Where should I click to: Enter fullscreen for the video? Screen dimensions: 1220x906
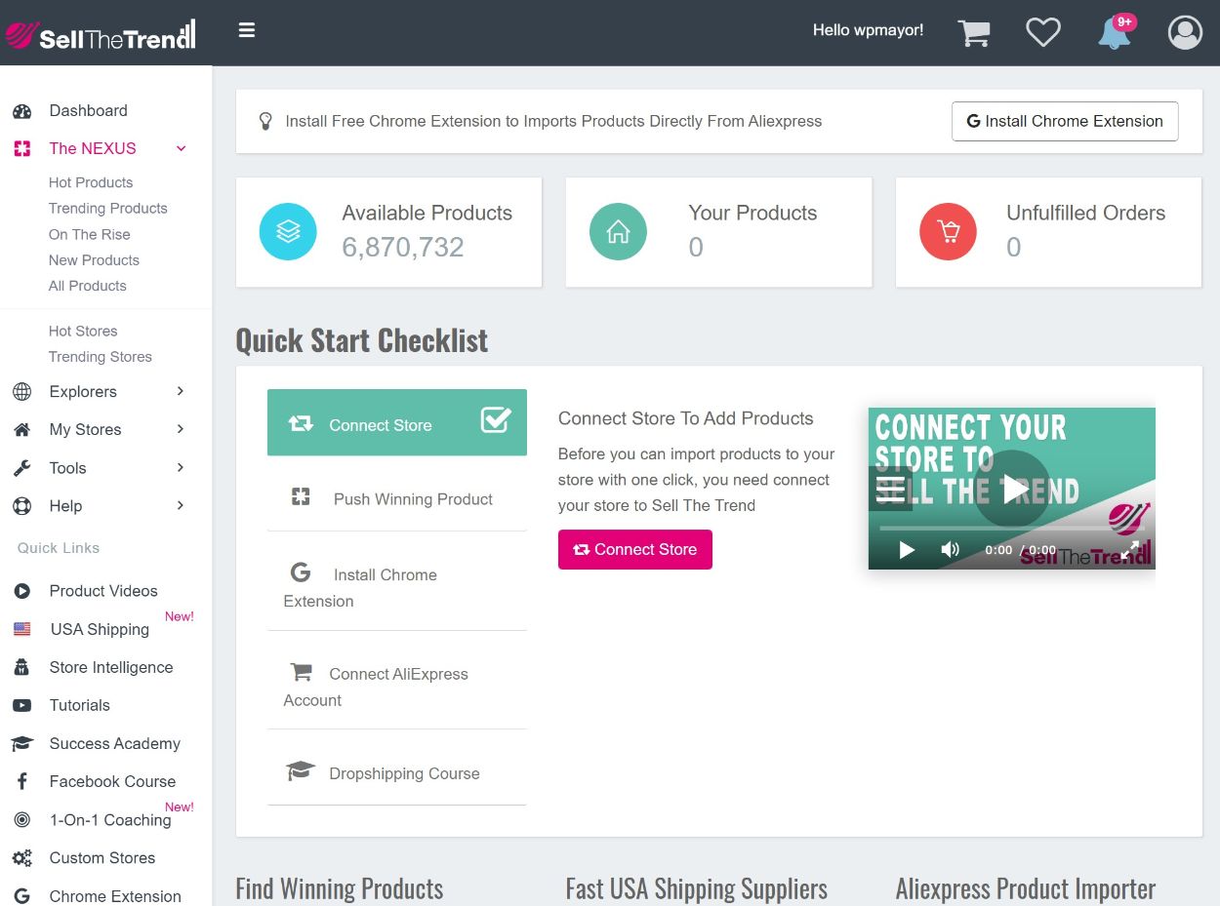(x=1129, y=550)
